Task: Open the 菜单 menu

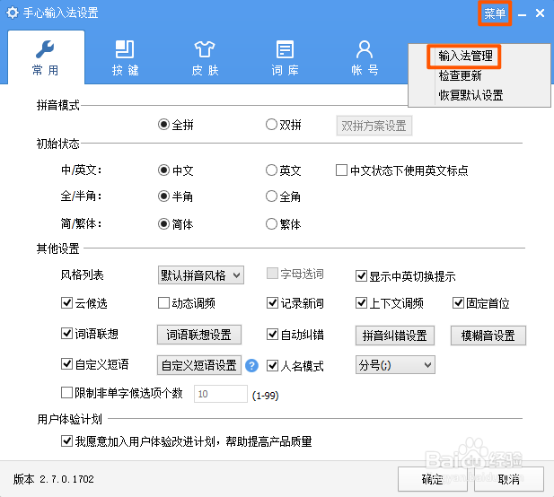Action: coord(495,13)
